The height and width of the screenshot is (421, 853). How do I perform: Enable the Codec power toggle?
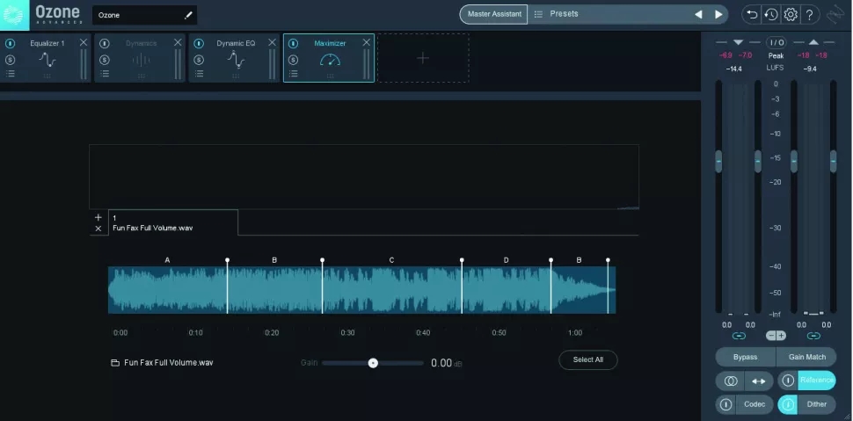click(x=726, y=404)
